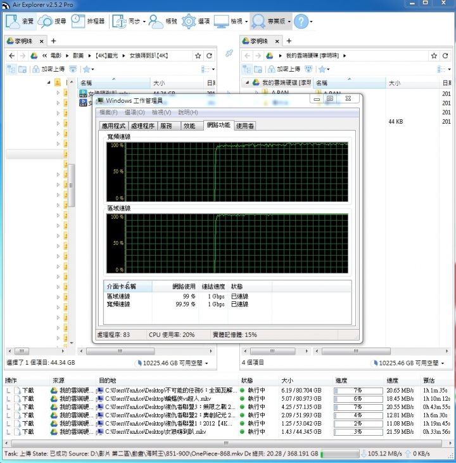Click the View (檢視) monitor icon

point(221,22)
